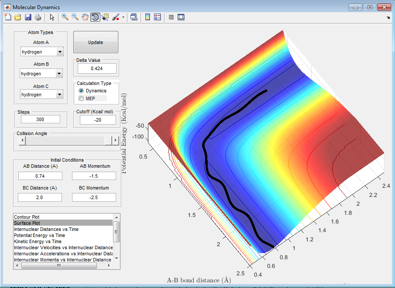Select the Dynamics calculation type

pos(81,91)
